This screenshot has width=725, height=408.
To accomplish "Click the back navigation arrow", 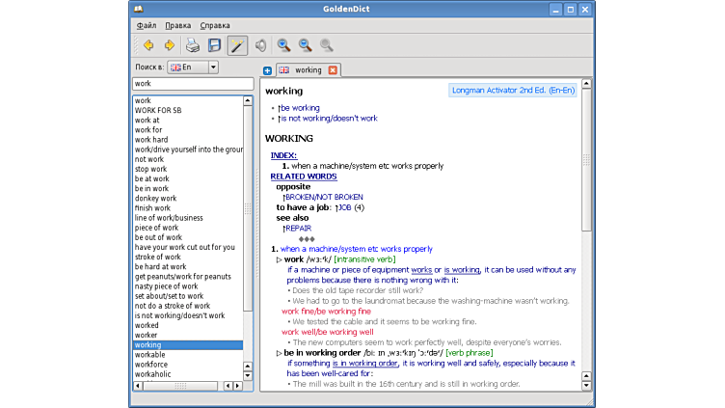I will coord(148,45).
